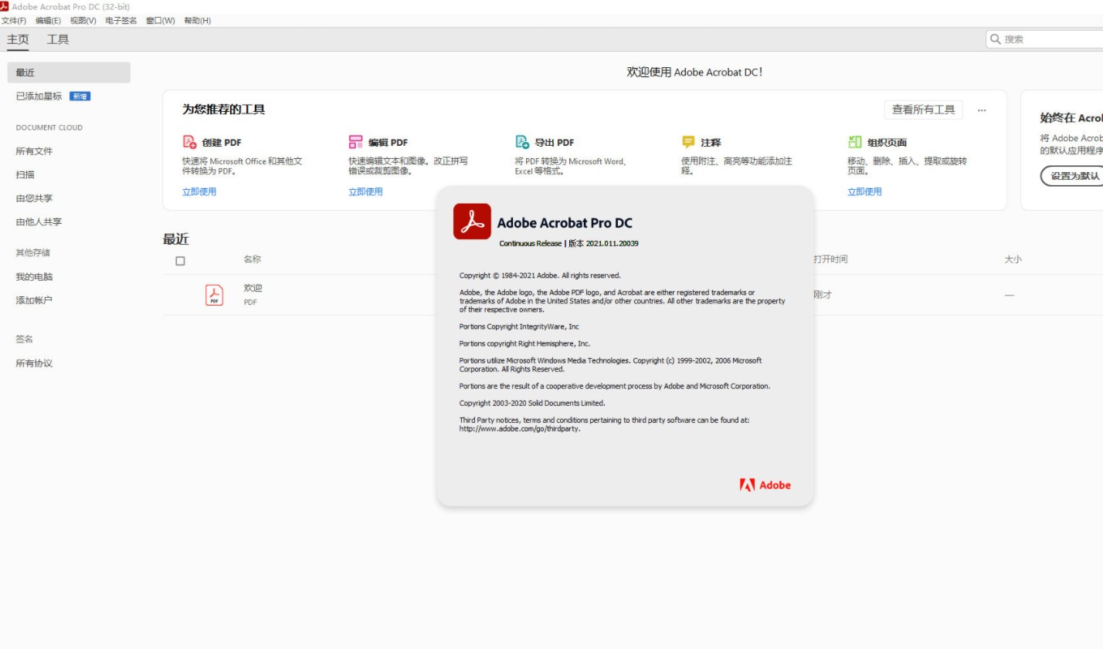Viewport: 1103px width, 649px height.
Task: Click the PDF file icon for 欢迎
Action: 214,295
